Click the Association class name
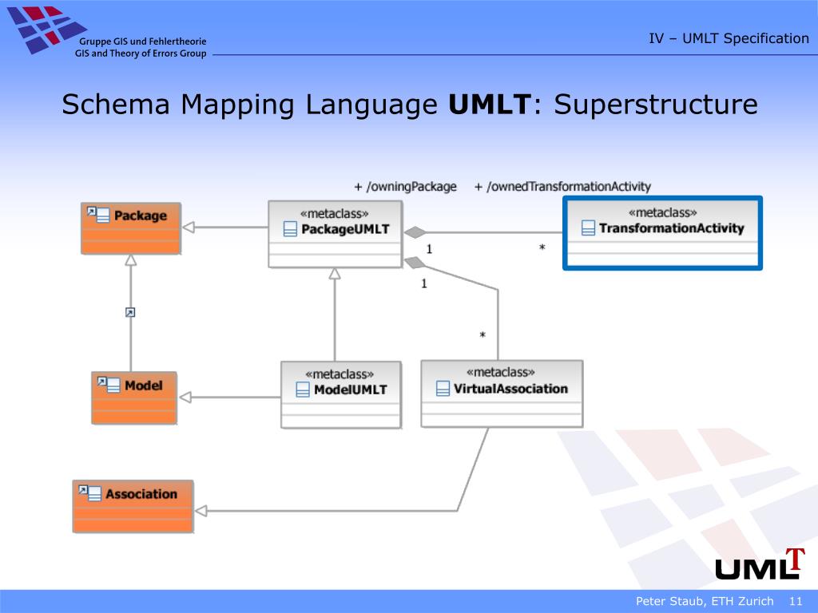 [141, 493]
